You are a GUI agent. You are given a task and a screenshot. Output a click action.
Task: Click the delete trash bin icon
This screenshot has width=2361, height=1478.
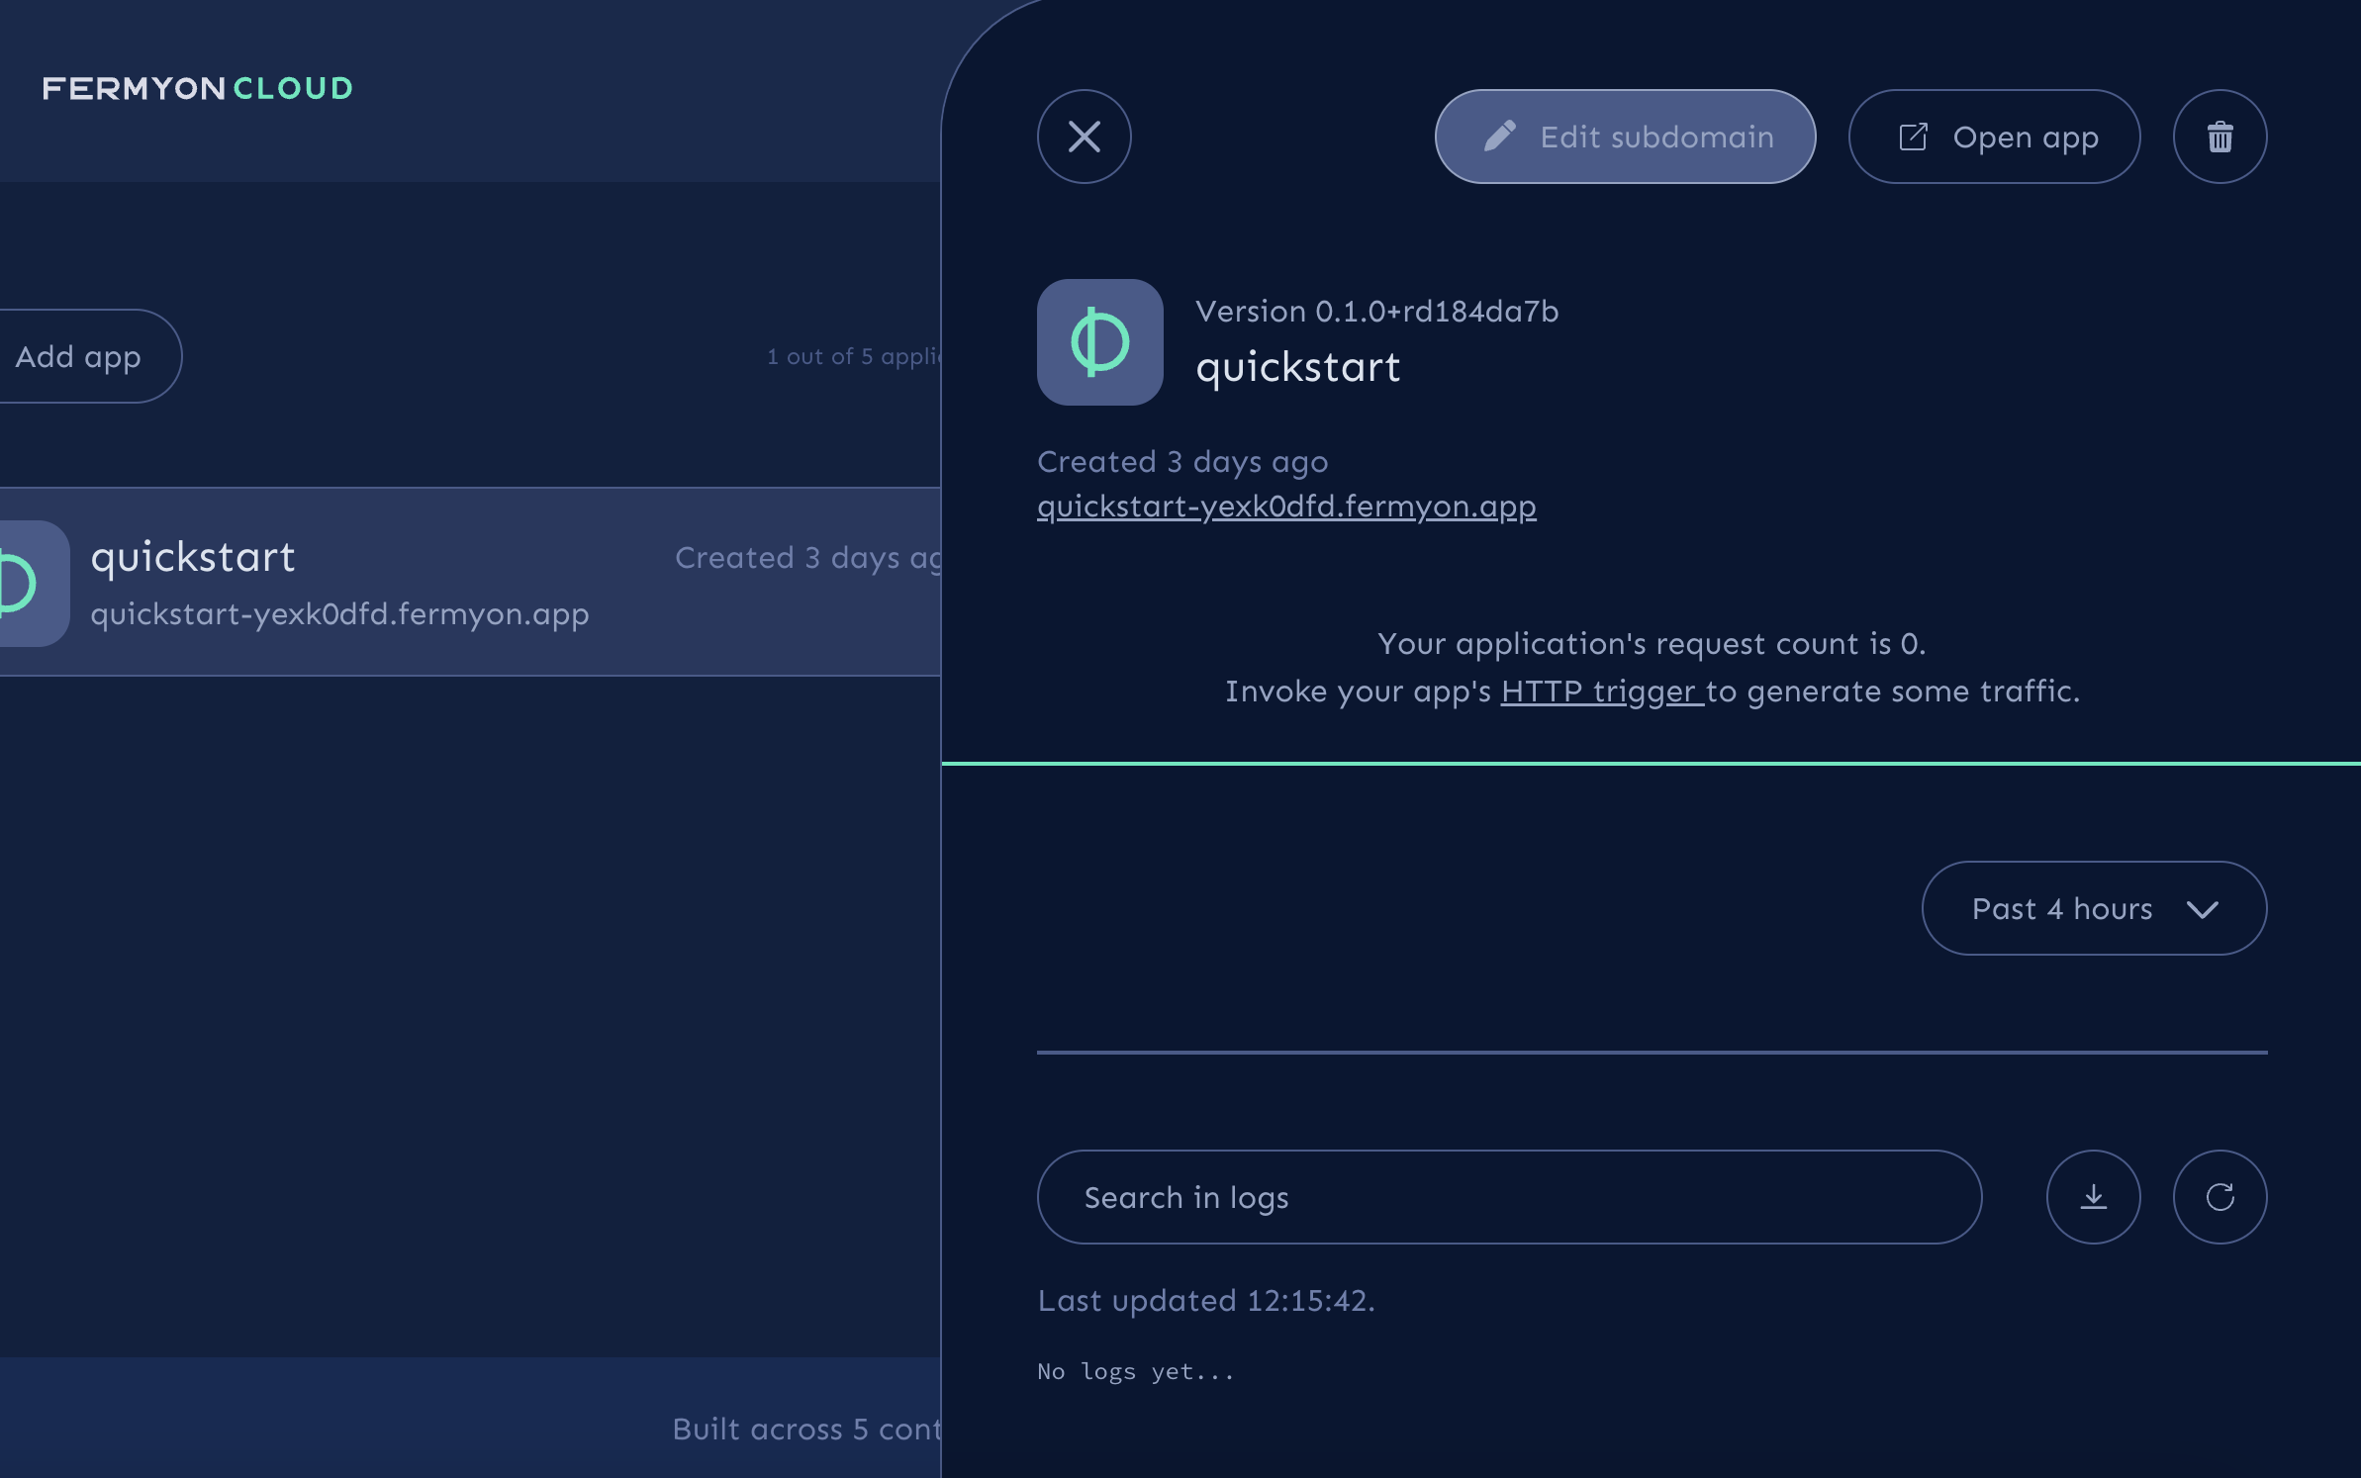click(2219, 137)
